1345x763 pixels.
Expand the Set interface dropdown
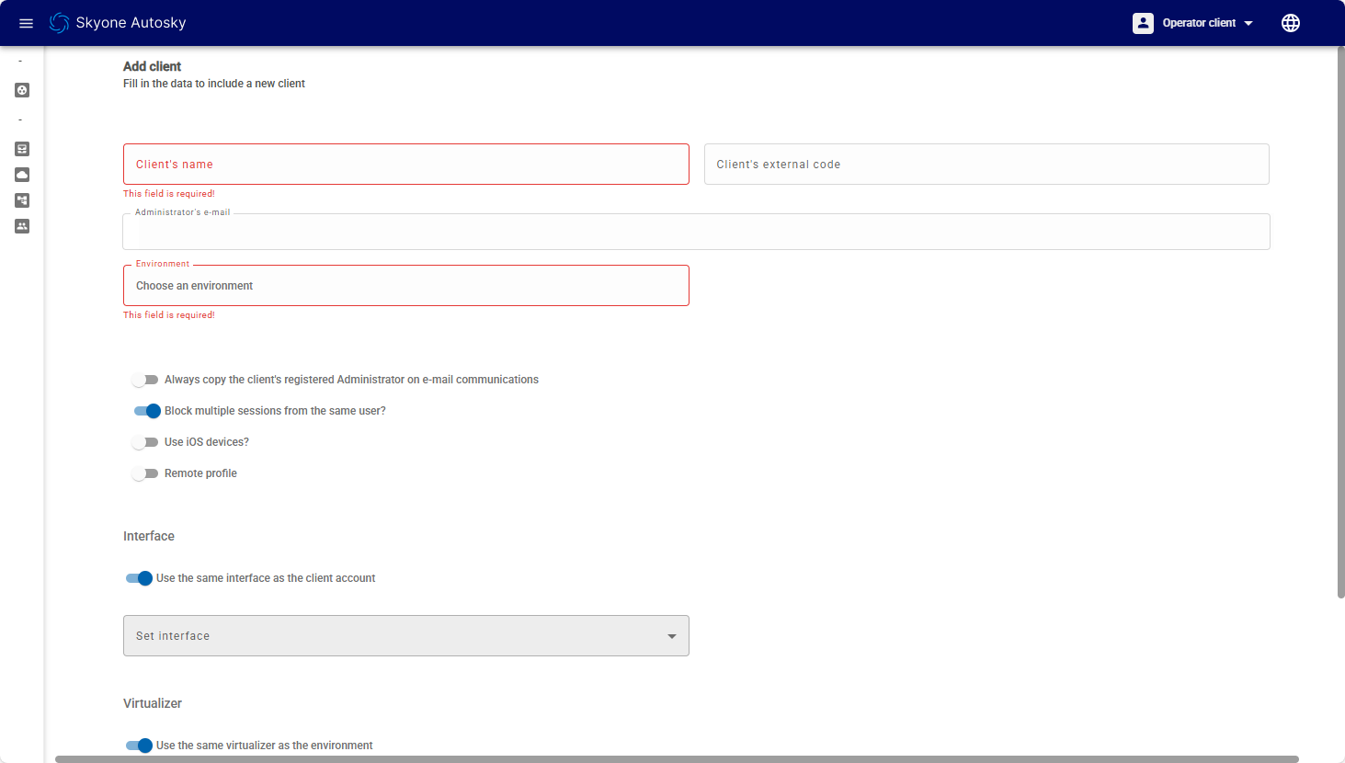click(x=405, y=636)
